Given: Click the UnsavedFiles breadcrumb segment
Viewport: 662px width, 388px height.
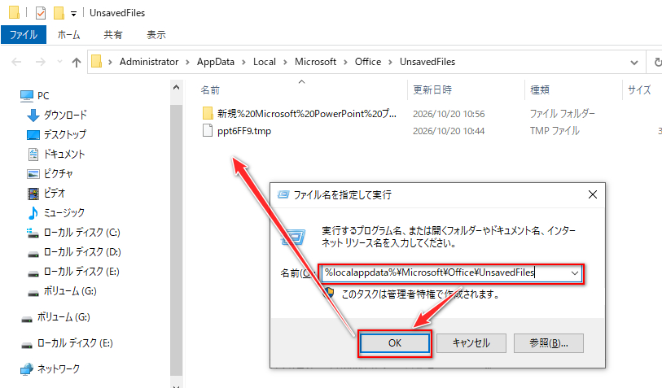Looking at the screenshot, I should pos(427,62).
